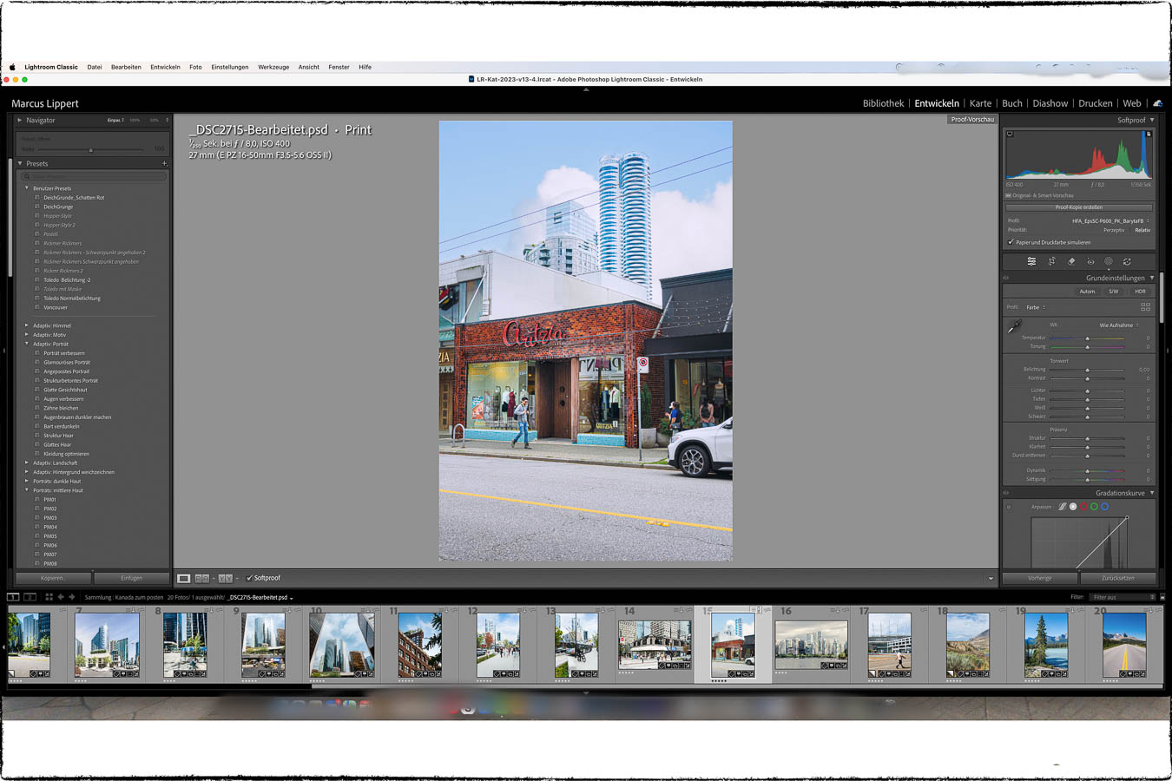Disable 'Papier und Druckfarbe simulieren'
1172x781 pixels.
[x=1010, y=242]
